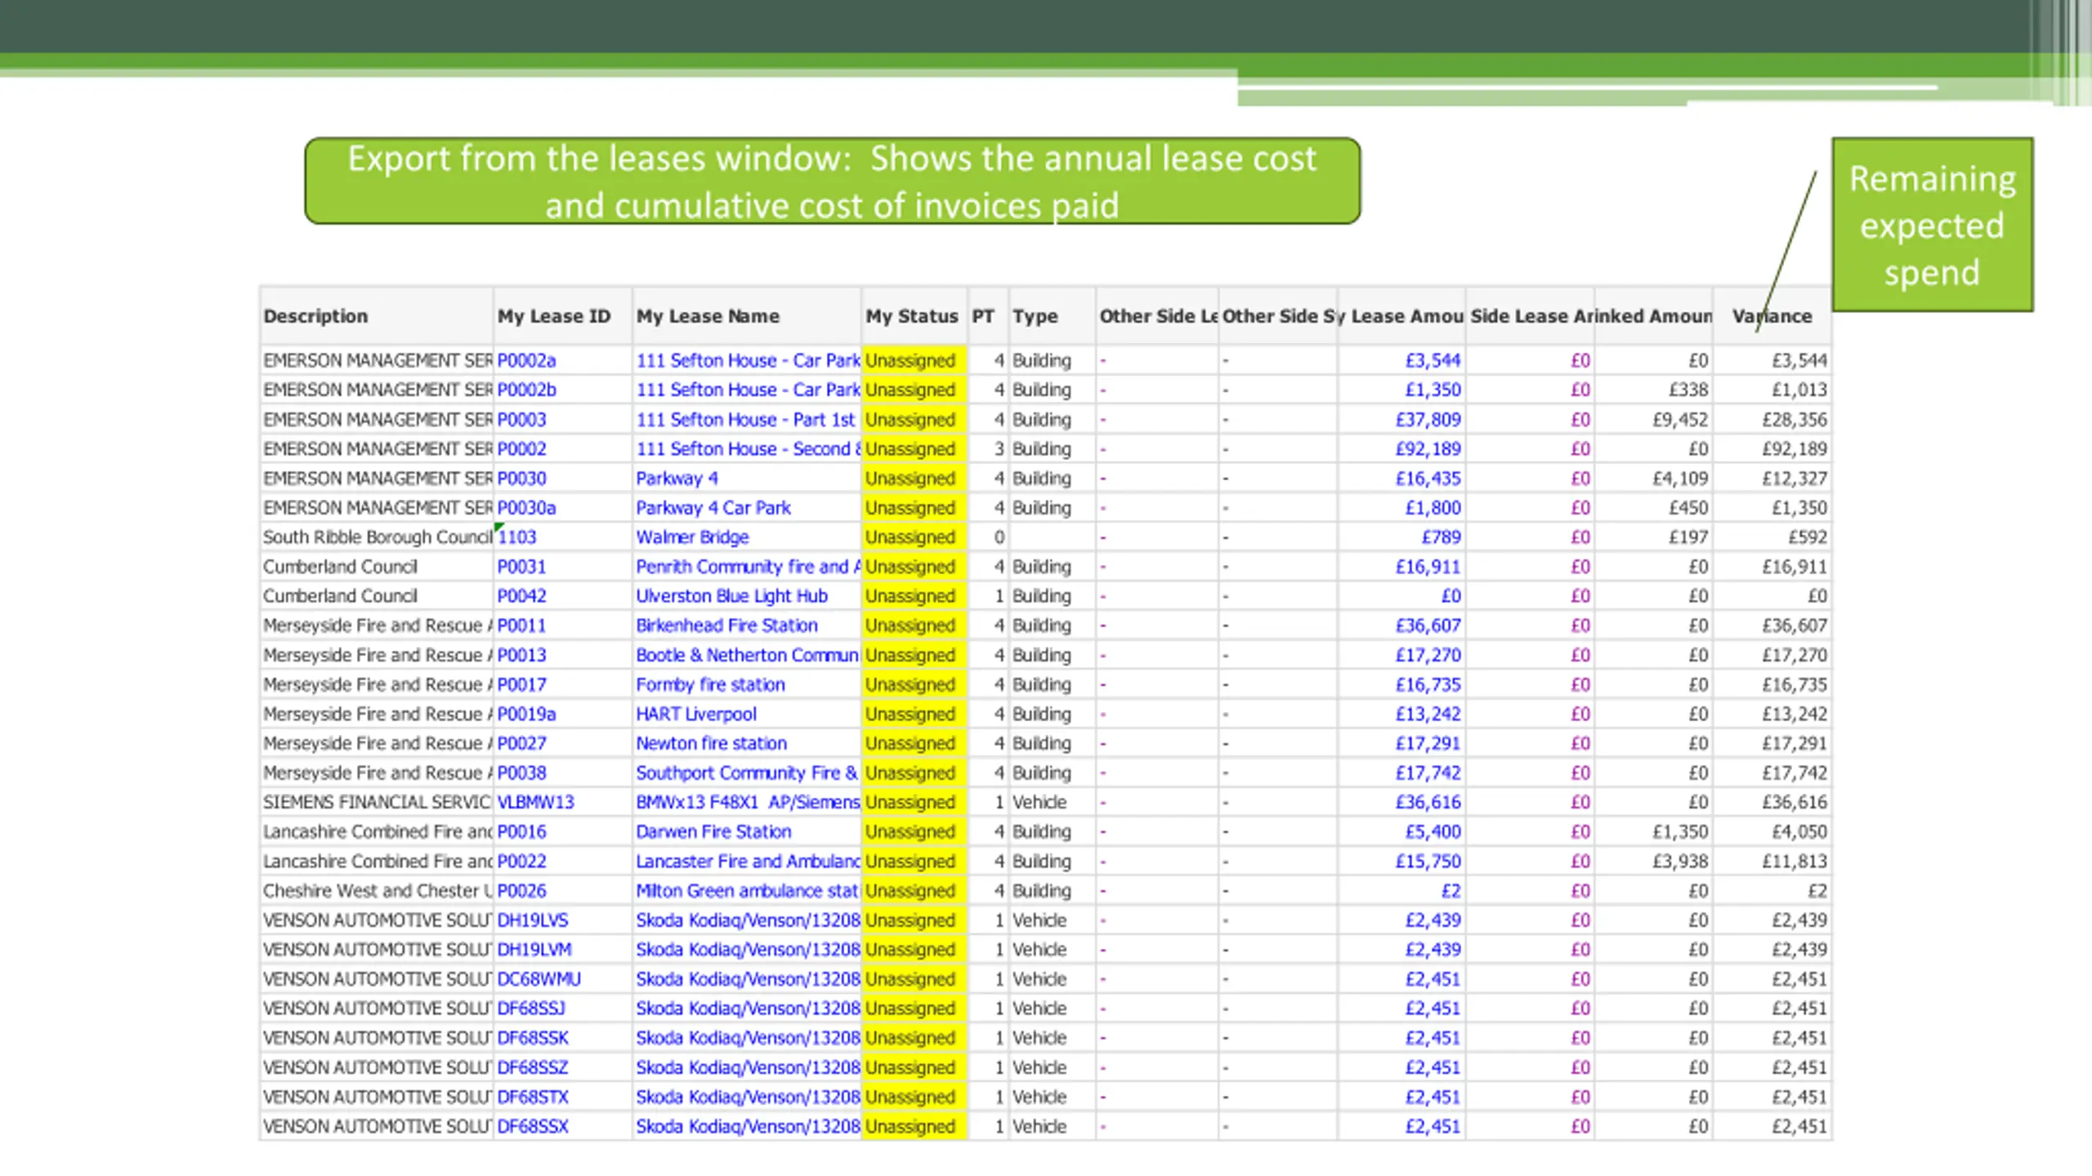Screen dimensions: 2092x1176
Task: Click the Vehicle type for VLBMW13
Action: [1039, 802]
